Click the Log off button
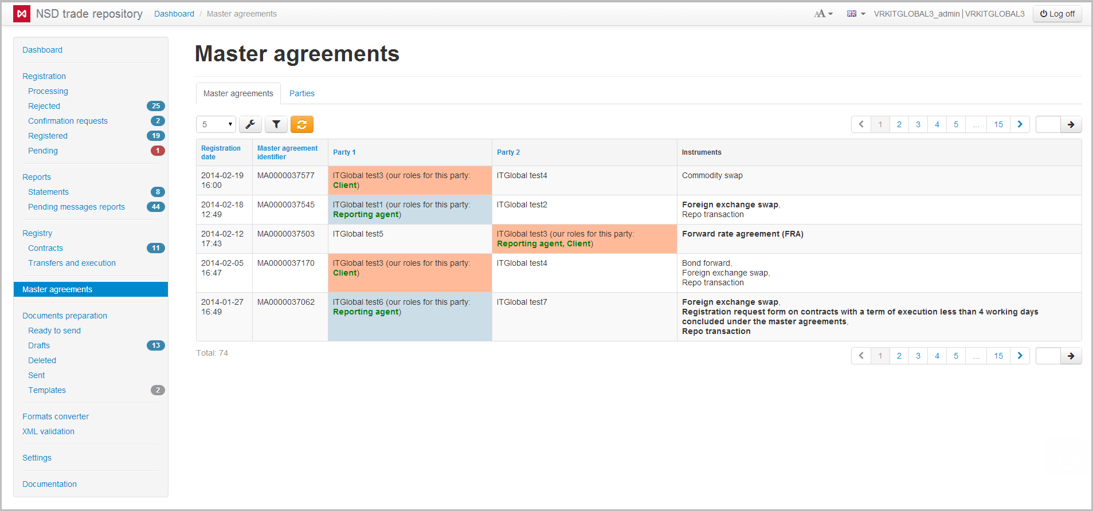Image resolution: width=1093 pixels, height=511 pixels. point(1057,14)
